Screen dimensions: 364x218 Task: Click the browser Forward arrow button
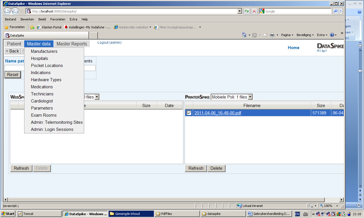pos(15,11)
